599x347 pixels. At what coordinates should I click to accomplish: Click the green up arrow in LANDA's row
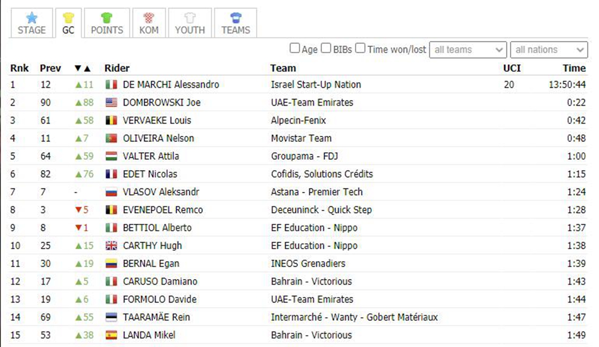pos(78,335)
